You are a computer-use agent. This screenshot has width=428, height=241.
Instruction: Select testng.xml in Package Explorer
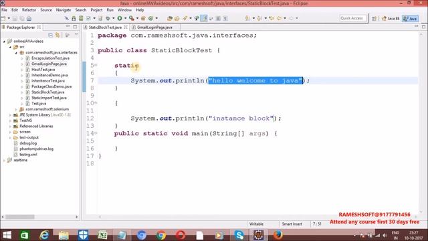pos(28,155)
